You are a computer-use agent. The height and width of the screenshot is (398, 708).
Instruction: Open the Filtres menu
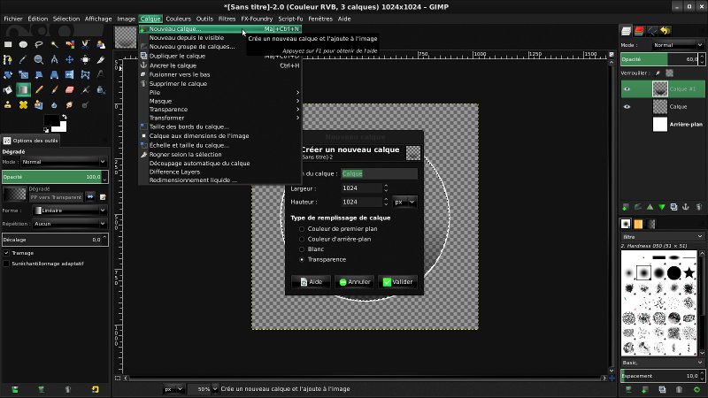[227, 19]
